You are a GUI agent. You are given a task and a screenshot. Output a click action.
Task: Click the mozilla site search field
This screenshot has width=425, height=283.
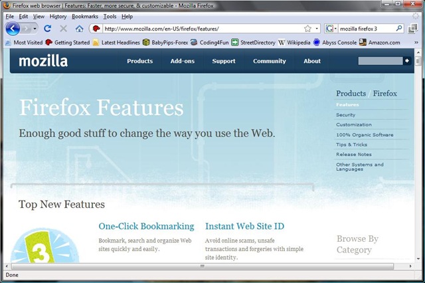(x=381, y=60)
